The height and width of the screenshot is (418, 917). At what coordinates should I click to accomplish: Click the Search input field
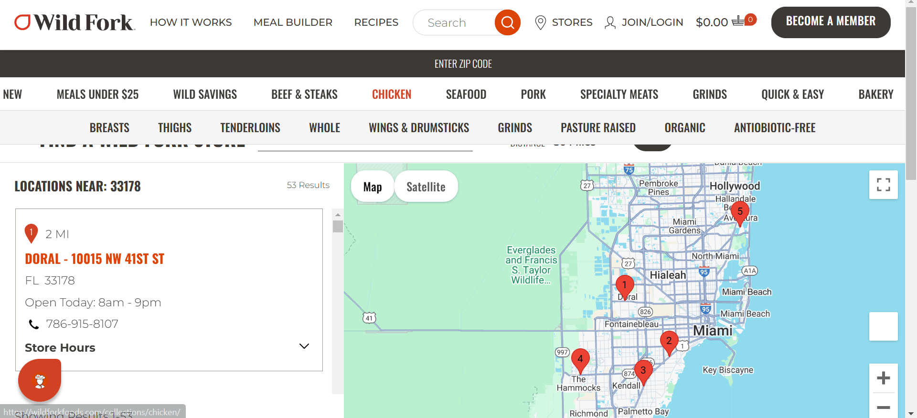454,22
